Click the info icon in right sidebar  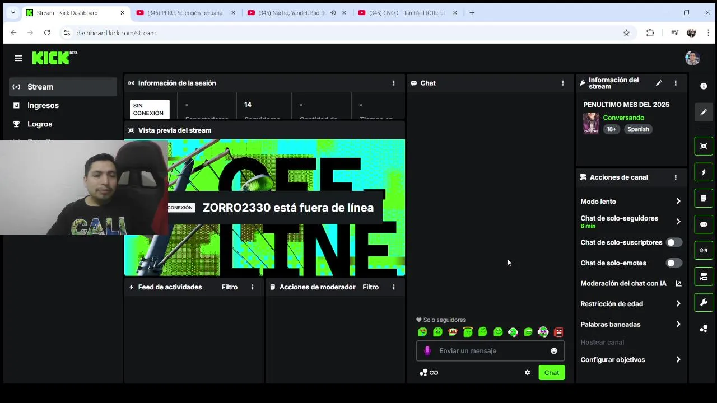pos(704,86)
